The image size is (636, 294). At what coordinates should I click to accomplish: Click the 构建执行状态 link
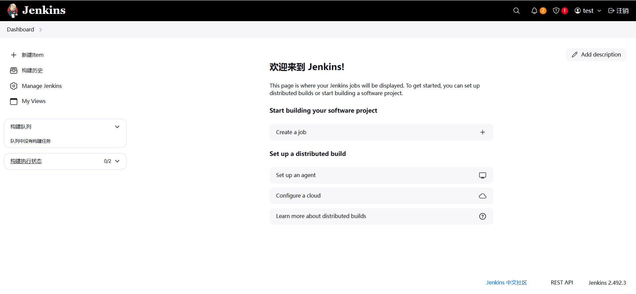pos(26,161)
